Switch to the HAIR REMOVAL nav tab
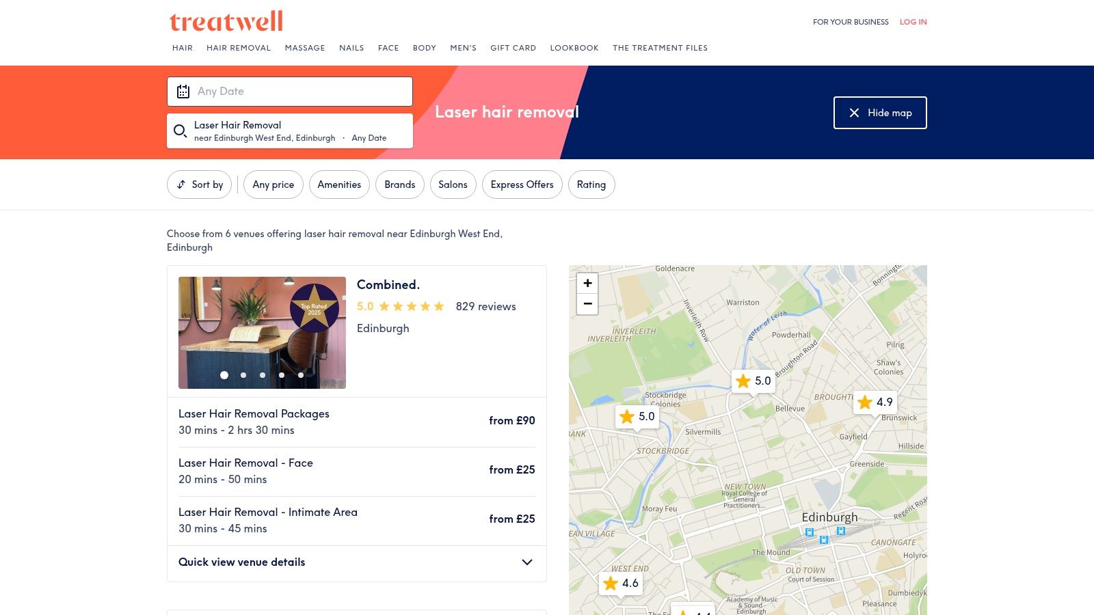This screenshot has width=1094, height=615. (x=238, y=48)
